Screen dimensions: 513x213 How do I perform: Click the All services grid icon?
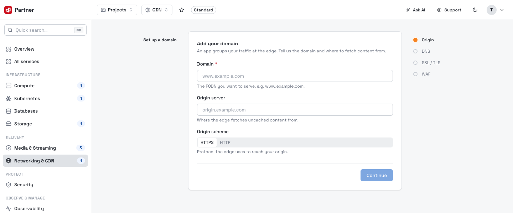(9, 62)
